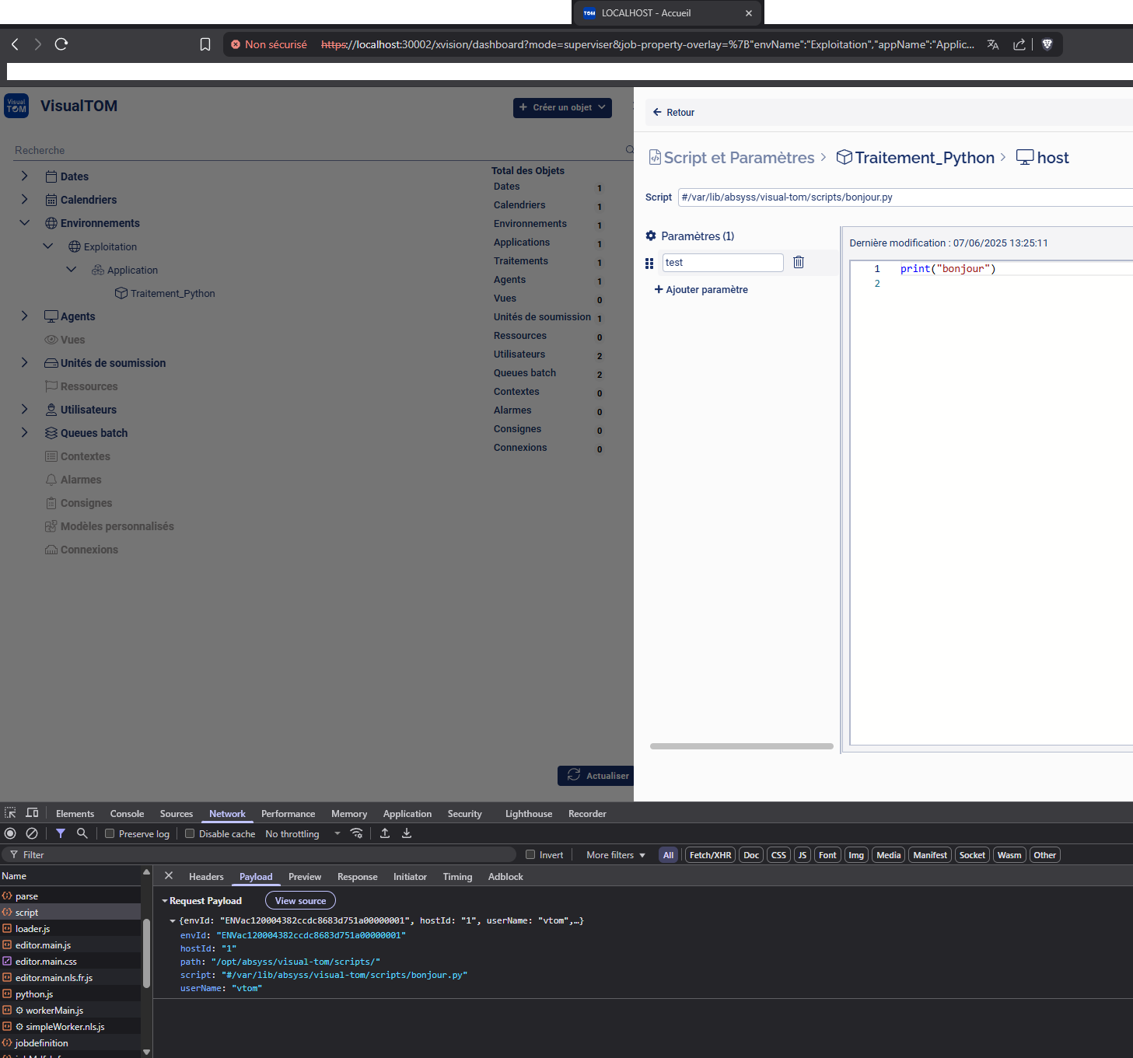Enable the Preserve log checkbox
The height and width of the screenshot is (1058, 1133).
click(x=110, y=833)
